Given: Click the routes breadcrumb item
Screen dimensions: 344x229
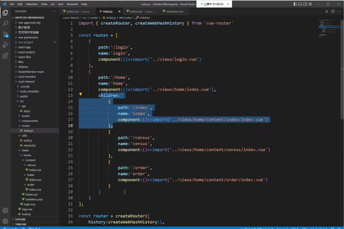Looking at the screenshot, I should [x=127, y=18].
